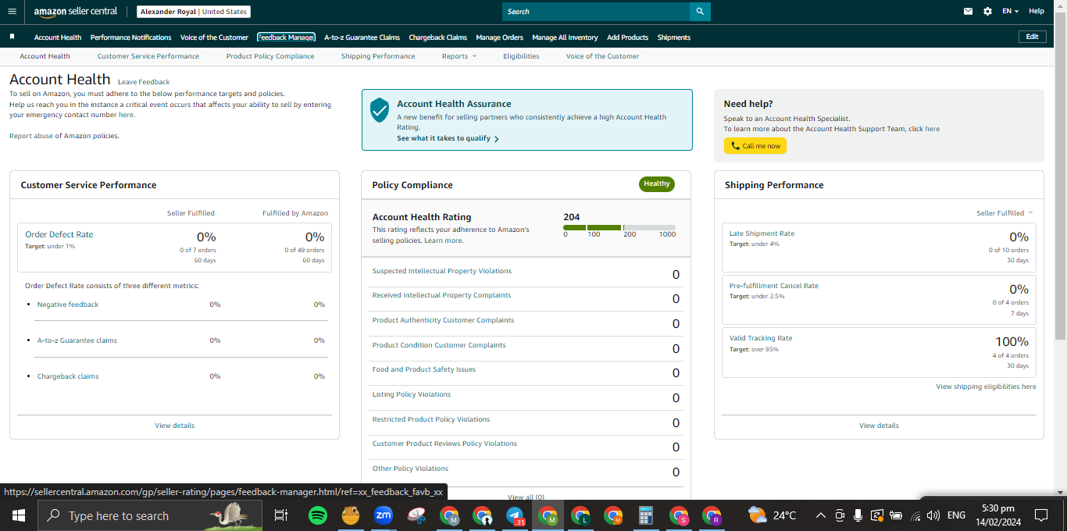Click the Account Health Assurance shield icon
Screen dimensions: 1067x531
[380, 110]
